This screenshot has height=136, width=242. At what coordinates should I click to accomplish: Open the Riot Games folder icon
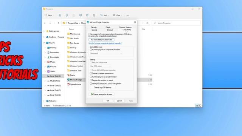tap(68, 43)
